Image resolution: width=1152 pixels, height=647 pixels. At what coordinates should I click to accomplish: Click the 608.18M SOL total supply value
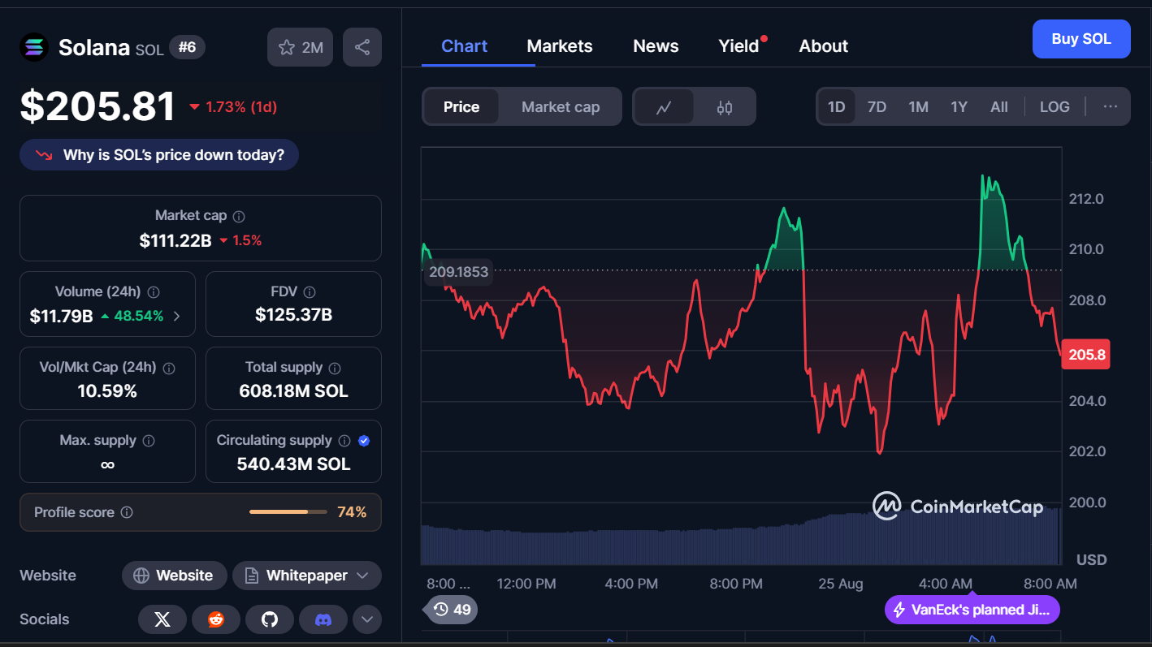pyautogui.click(x=293, y=391)
